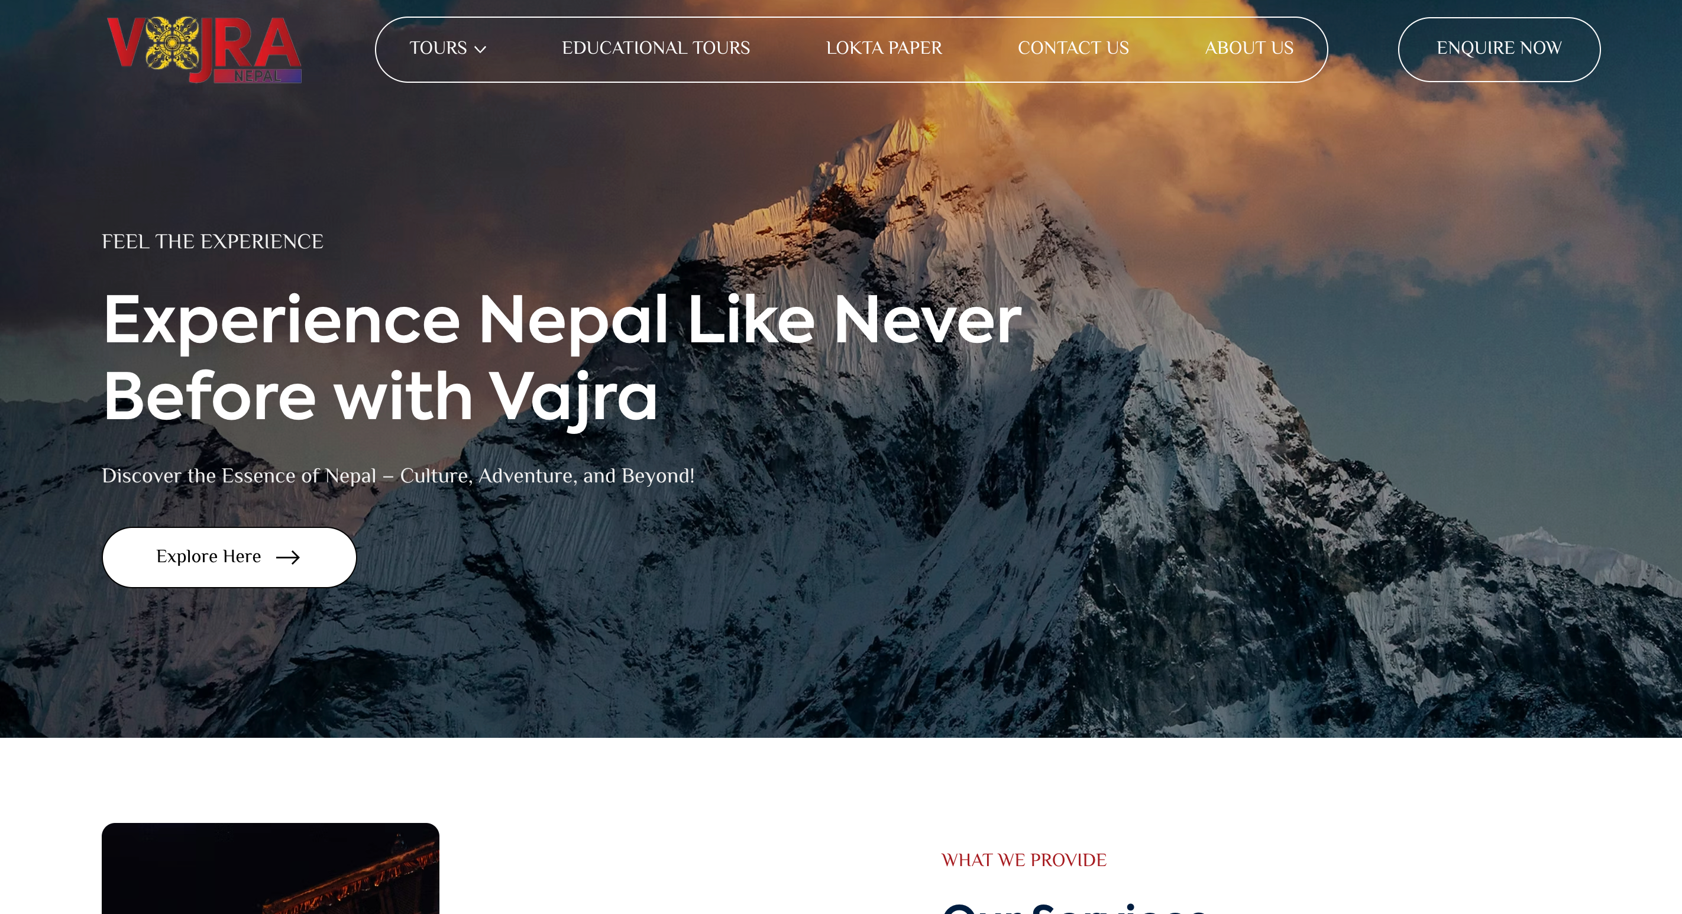
Task: Click the FEEL THE EXPERIENCE tagline
Action: click(212, 242)
